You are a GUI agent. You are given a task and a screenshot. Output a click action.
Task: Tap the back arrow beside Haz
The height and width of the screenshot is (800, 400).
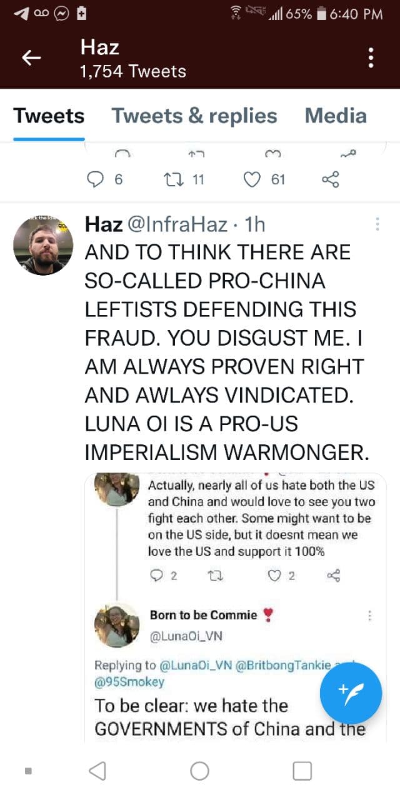click(x=31, y=58)
